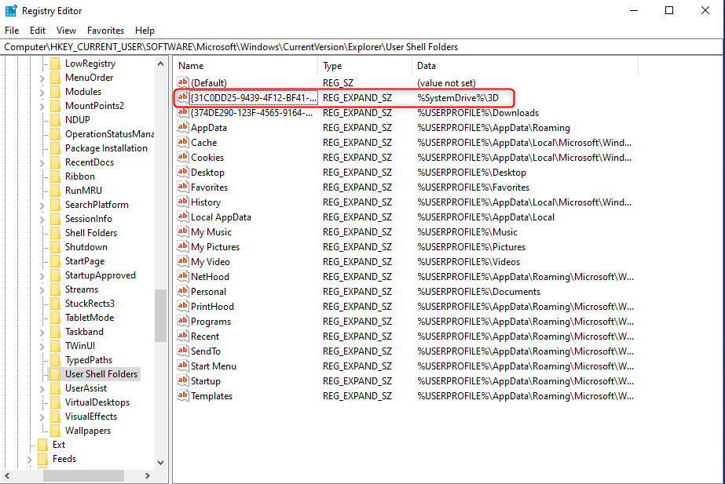Click the ab icon of My Video value
Image resolution: width=725 pixels, height=484 pixels.
point(183,261)
